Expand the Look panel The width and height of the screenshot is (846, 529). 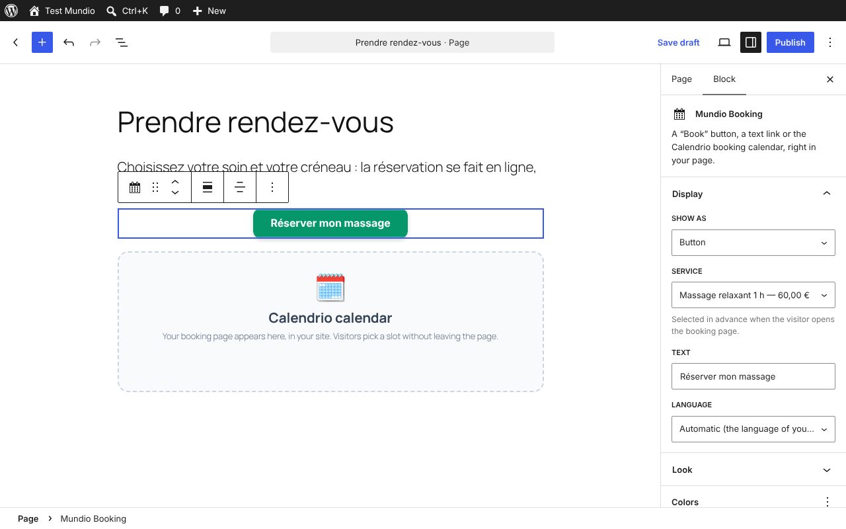(x=753, y=469)
